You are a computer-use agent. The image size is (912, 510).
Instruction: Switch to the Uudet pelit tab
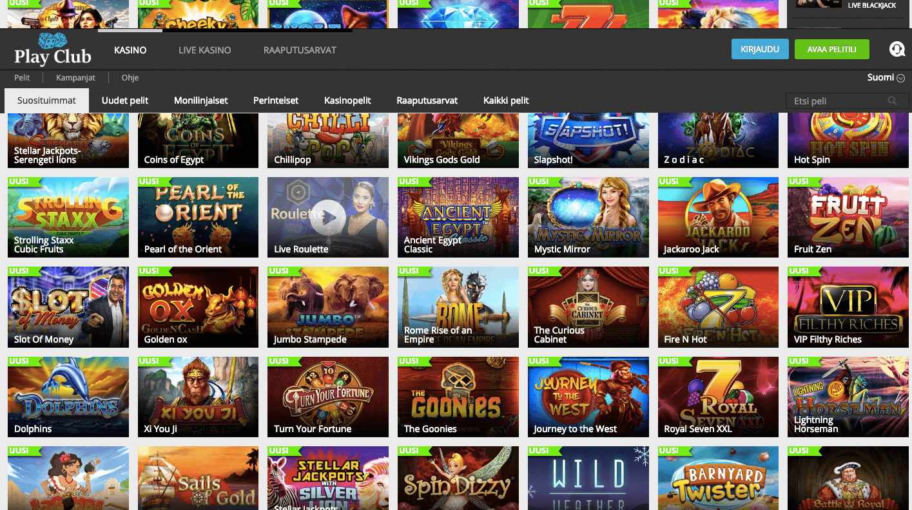(125, 100)
